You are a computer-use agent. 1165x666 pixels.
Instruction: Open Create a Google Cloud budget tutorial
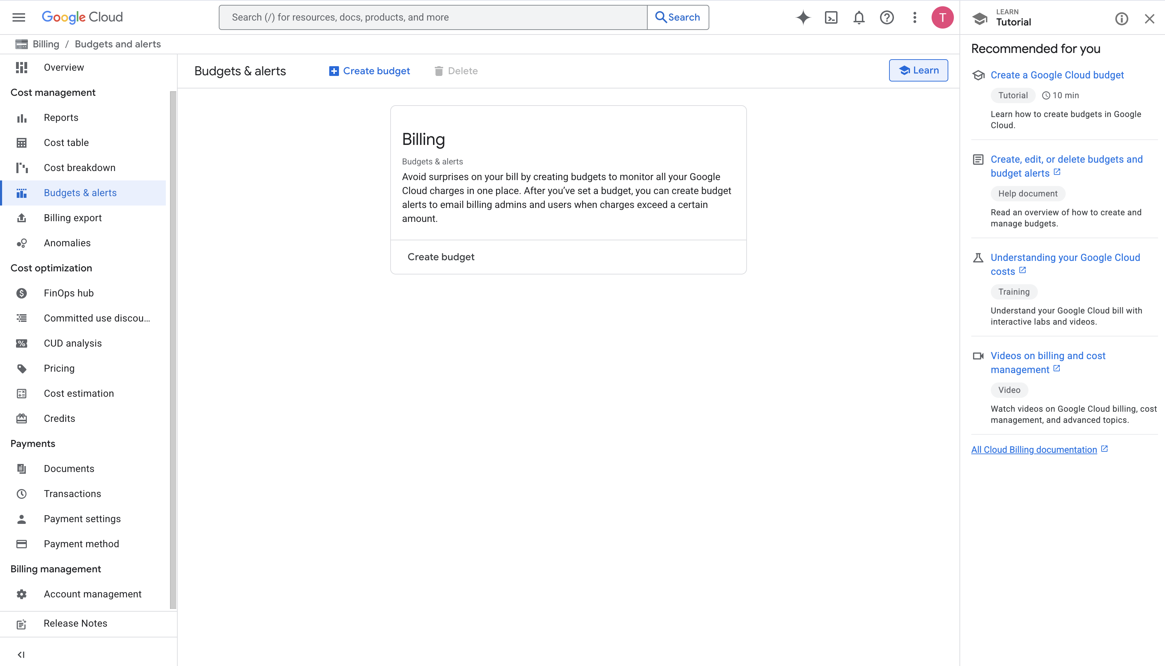click(1057, 75)
